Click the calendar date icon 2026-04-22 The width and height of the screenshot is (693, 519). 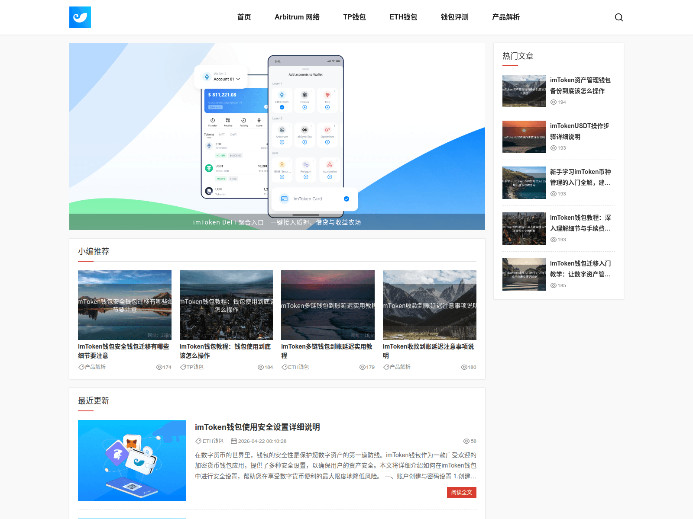234,441
